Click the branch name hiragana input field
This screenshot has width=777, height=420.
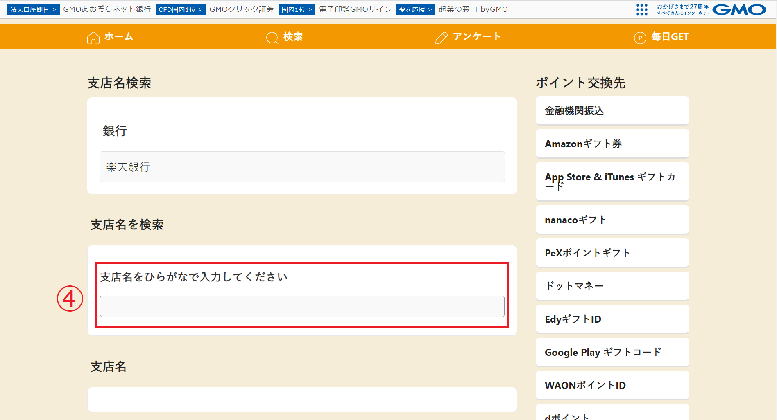[302, 306]
